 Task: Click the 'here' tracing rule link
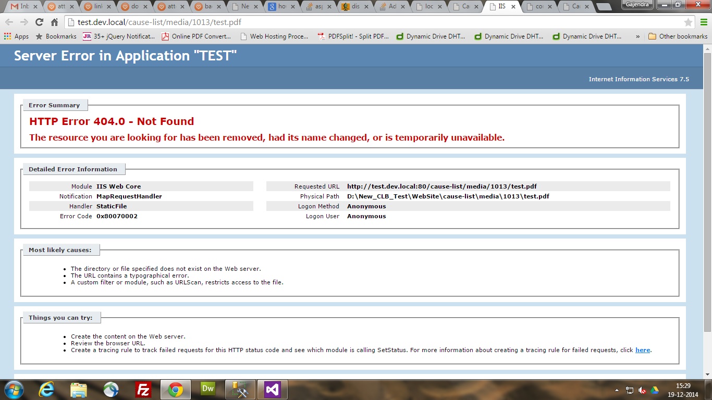click(x=642, y=350)
